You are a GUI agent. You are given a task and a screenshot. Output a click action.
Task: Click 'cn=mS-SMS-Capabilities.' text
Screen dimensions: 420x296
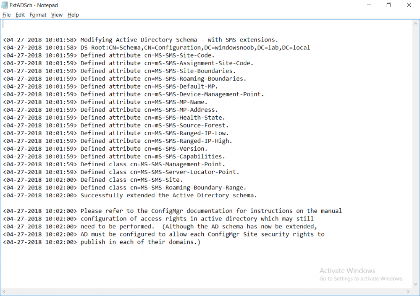coord(184,157)
